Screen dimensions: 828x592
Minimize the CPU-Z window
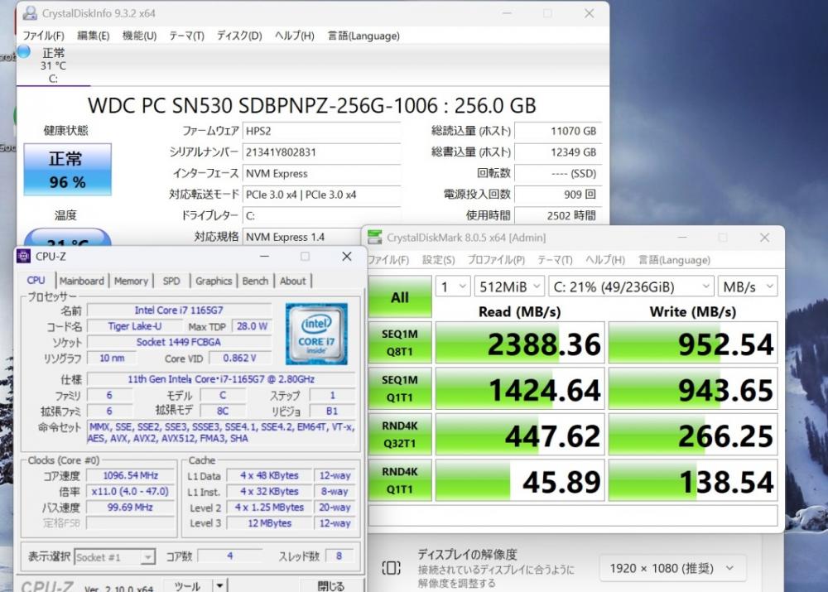[265, 256]
